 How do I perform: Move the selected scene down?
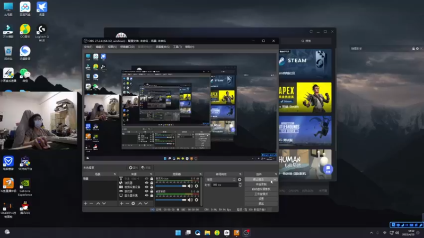click(104, 203)
